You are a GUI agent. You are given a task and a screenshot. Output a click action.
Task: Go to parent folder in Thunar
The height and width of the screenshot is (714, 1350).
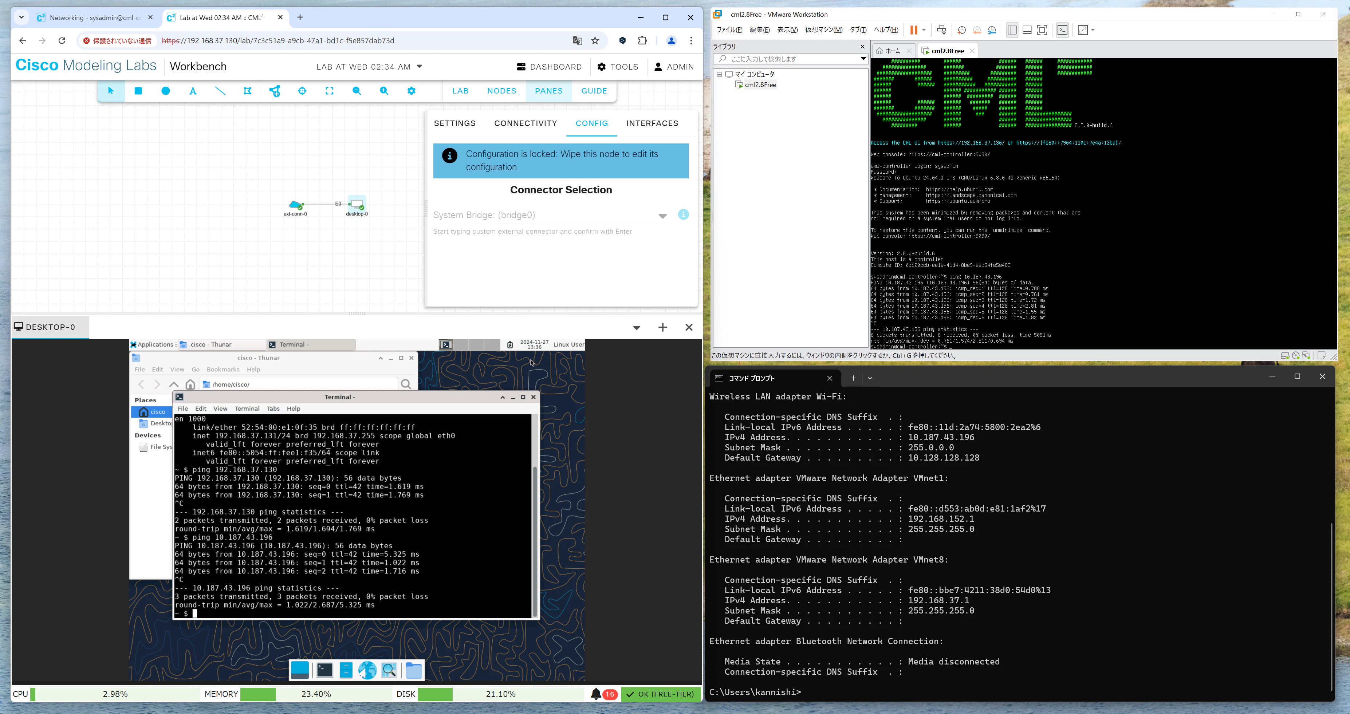[x=174, y=384]
